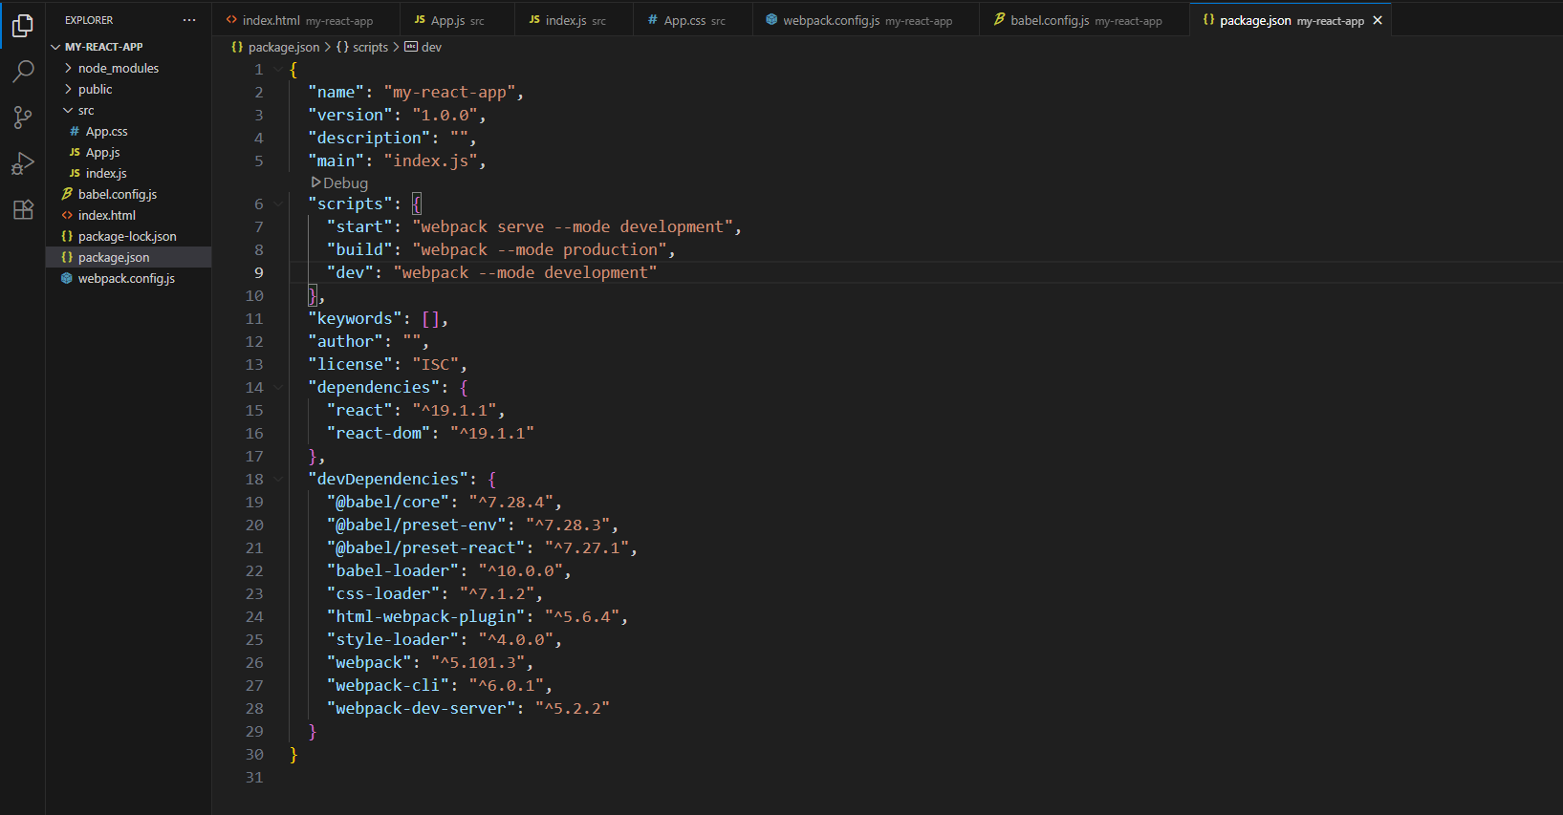The image size is (1563, 815).
Task: Click the "1.0.0" version value
Action: pyautogui.click(x=445, y=115)
